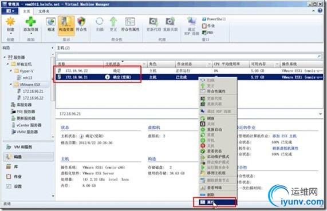Screen dimensions: 327x211
Task: Click the 刷新虚拟机属性 job link
Action: click(285, 148)
